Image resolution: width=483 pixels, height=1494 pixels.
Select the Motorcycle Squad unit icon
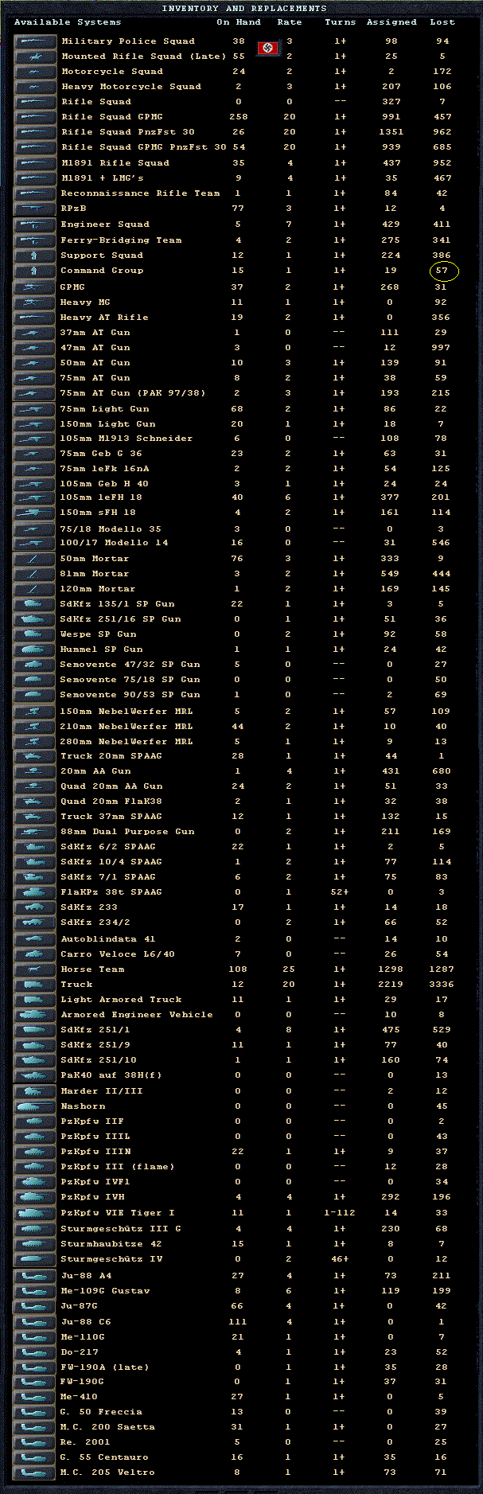click(x=36, y=71)
